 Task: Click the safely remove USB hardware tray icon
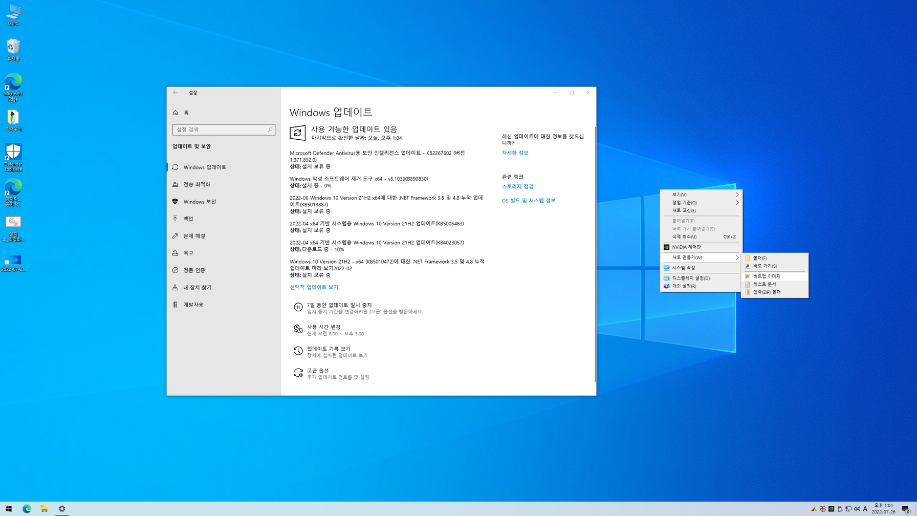tap(840, 509)
